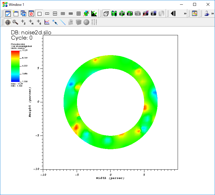Image resolution: width=215 pixels, height=195 pixels.
Task: Click the grayed Axis restriction tool
Action: coord(94,22)
